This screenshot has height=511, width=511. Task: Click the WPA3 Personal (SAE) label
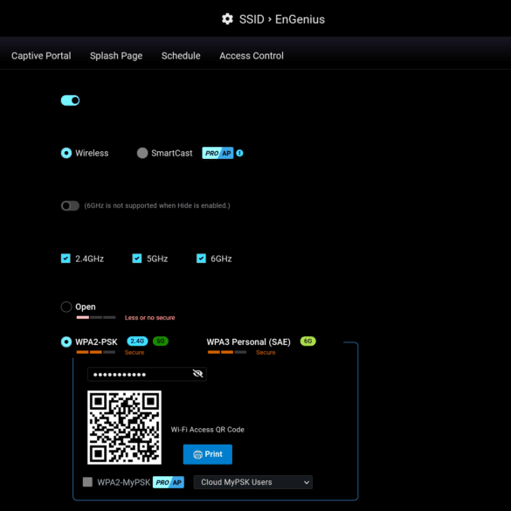point(248,342)
